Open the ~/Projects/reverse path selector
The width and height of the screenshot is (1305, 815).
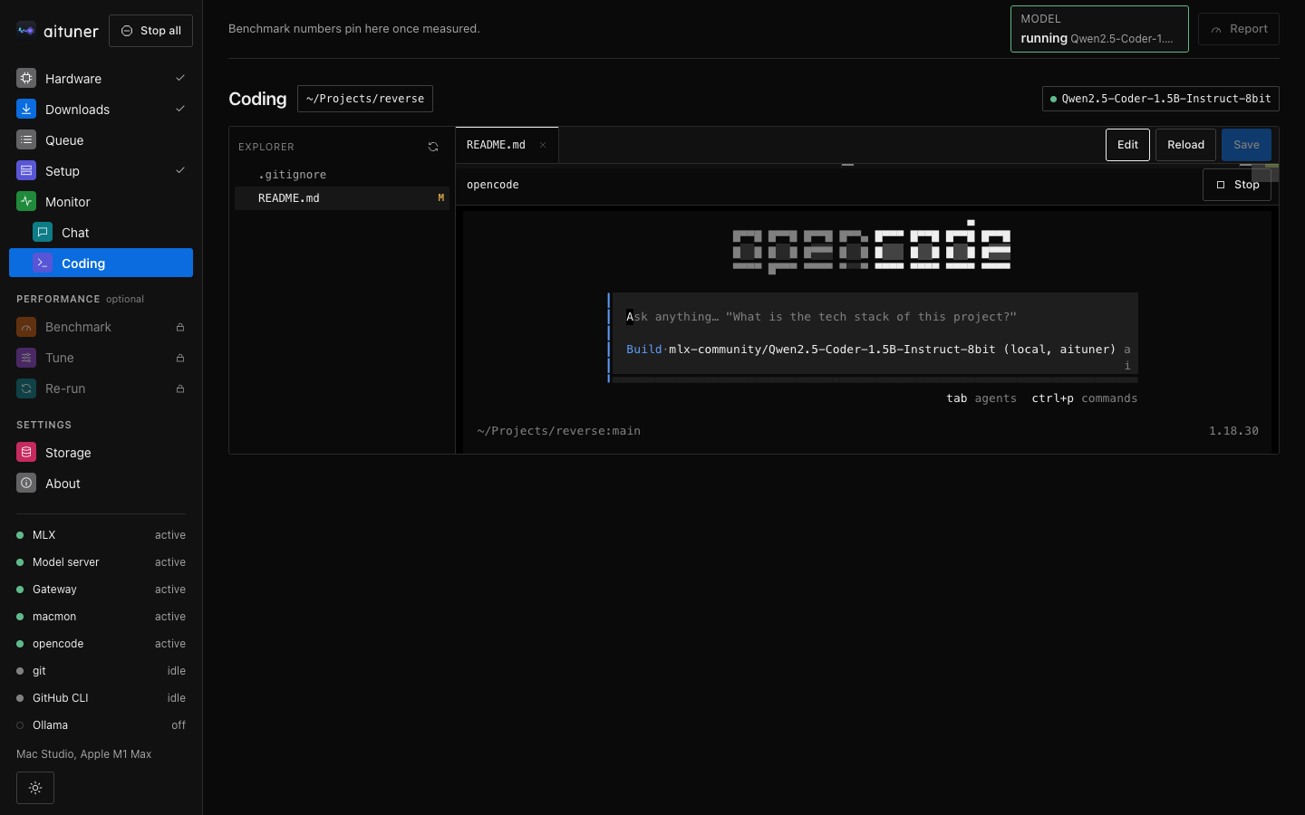pos(365,99)
